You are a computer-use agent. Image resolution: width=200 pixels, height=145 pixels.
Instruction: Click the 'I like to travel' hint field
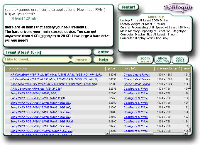point(36,59)
